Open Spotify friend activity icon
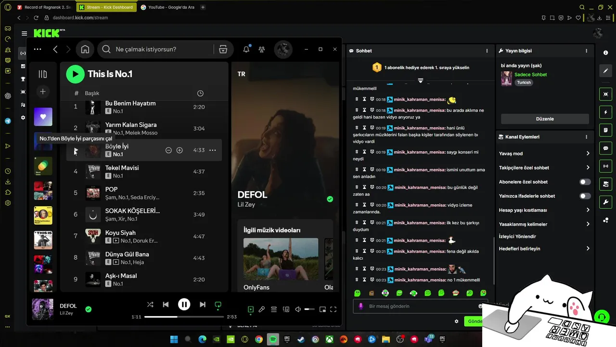616x347 pixels. point(261,49)
